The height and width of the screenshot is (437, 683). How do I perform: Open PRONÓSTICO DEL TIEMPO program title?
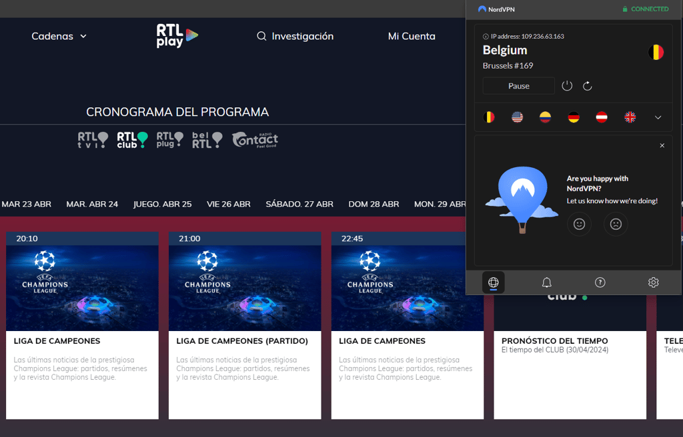554,341
